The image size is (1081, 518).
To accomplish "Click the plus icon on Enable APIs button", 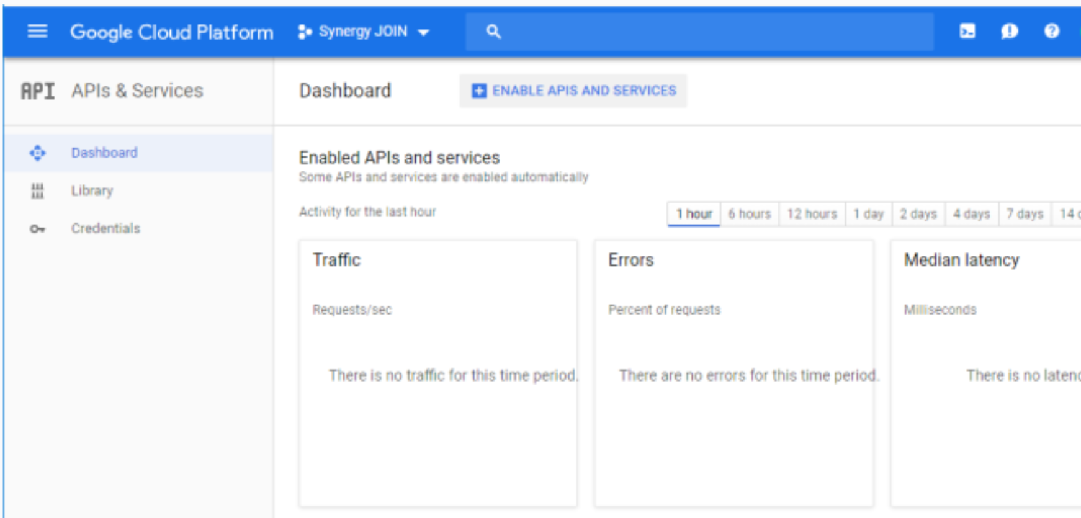I will pyautogui.click(x=479, y=91).
